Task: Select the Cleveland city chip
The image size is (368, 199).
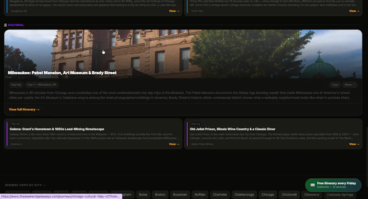Action: click(x=312, y=194)
